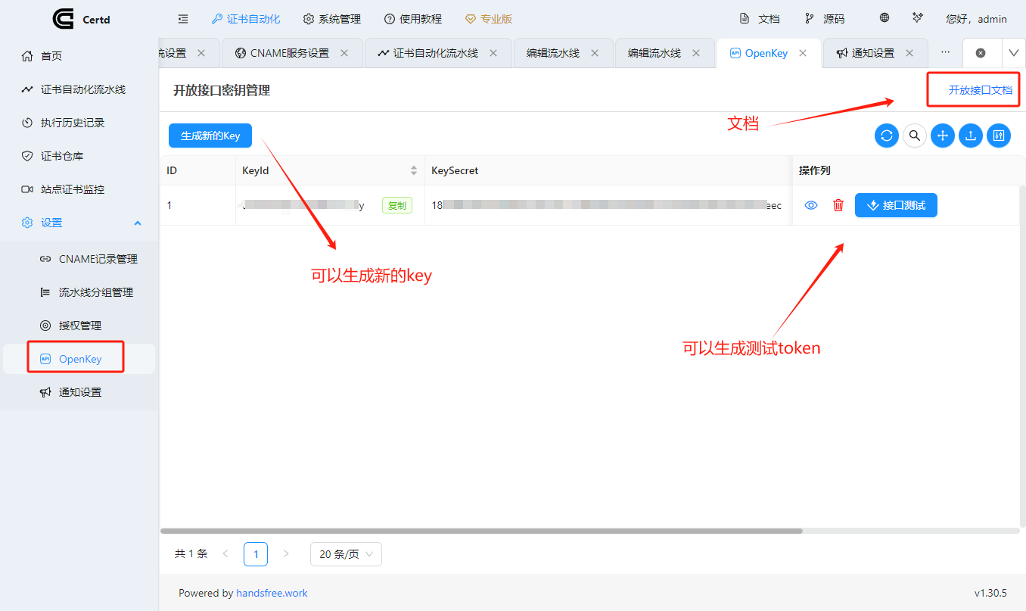Delete key row with red trash icon
The width and height of the screenshot is (1026, 611).
tap(838, 205)
